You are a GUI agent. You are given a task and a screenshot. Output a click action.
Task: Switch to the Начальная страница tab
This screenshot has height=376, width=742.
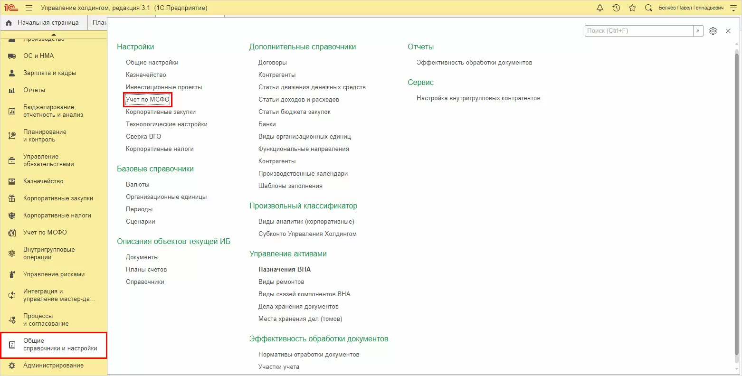(43, 23)
